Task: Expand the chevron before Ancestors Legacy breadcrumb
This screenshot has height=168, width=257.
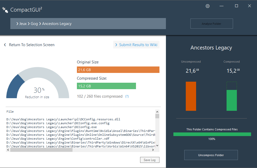Action: (x=40, y=24)
